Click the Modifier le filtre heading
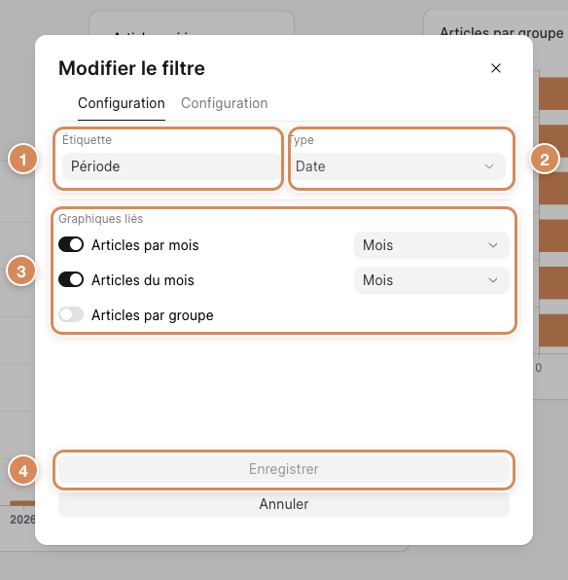Screen dimensions: 568x580 click(131, 68)
